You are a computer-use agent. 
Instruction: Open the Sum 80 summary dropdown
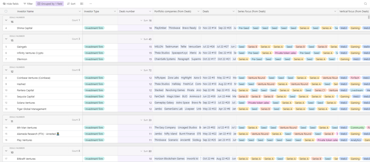tap(146, 151)
